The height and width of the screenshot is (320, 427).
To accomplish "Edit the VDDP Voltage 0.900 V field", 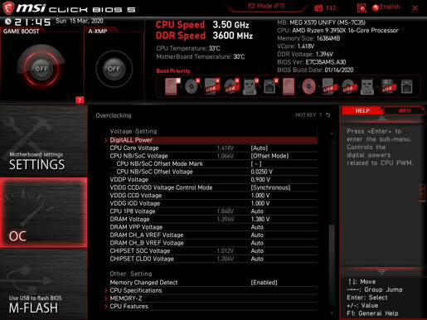I will (260, 180).
